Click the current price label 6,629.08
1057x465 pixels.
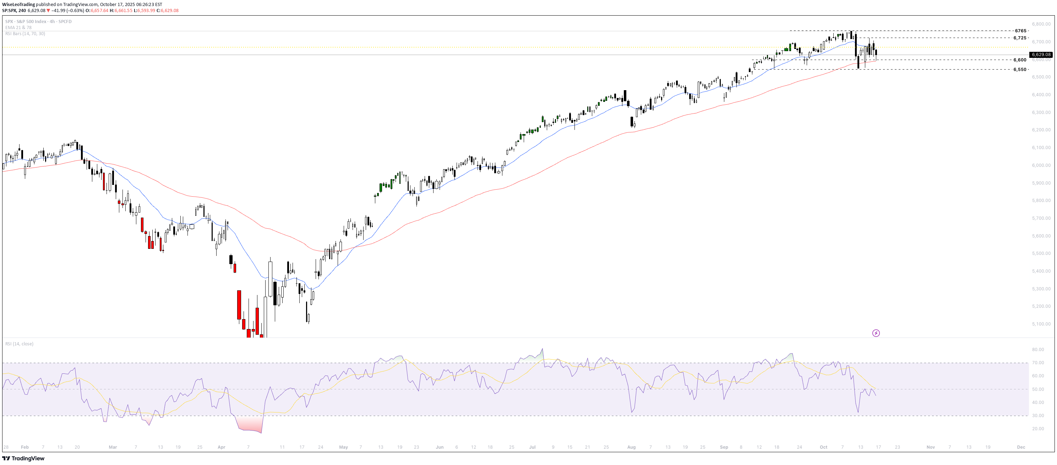[1041, 55]
